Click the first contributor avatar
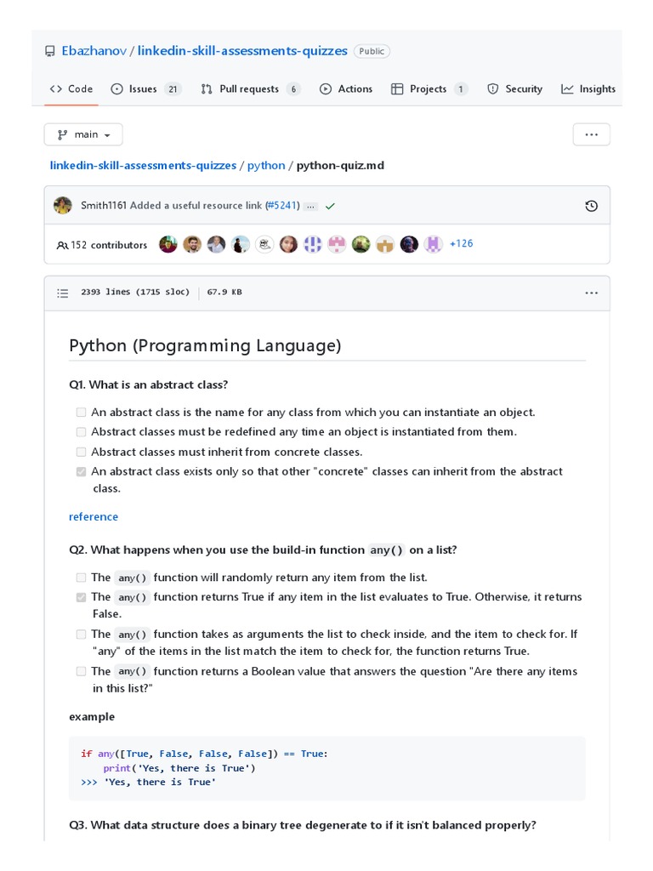The width and height of the screenshot is (653, 871). [x=168, y=244]
